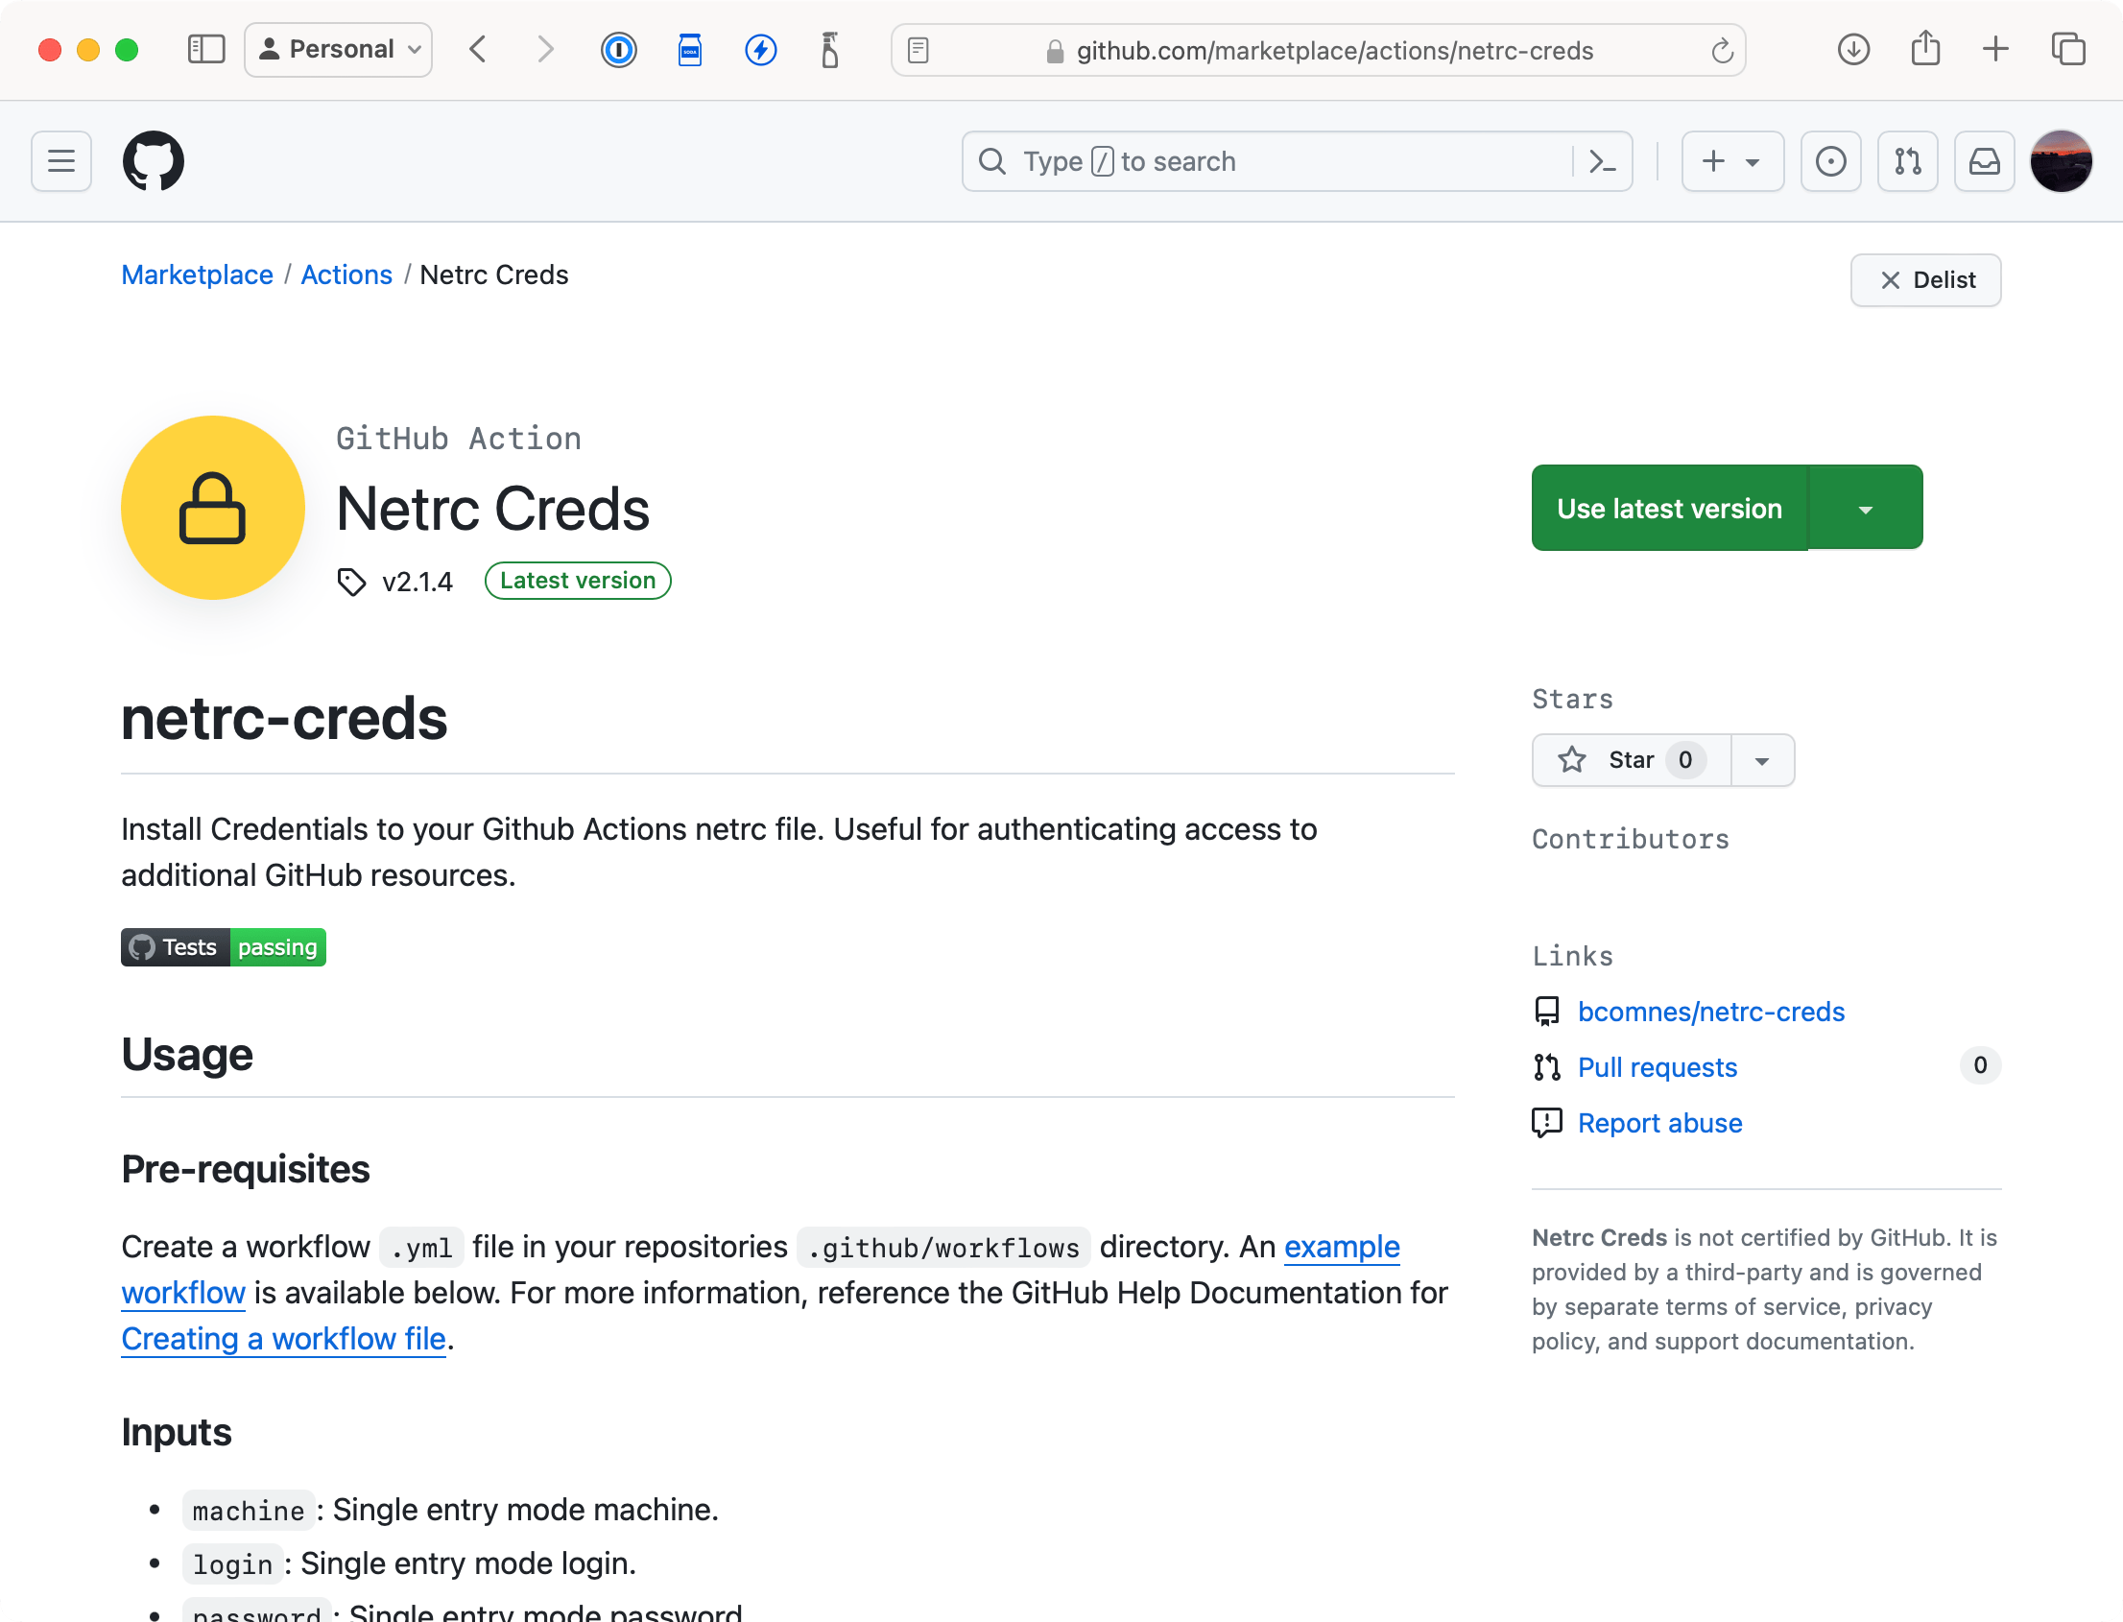The width and height of the screenshot is (2123, 1622).
Task: Go forward in Safari
Action: click(x=545, y=49)
